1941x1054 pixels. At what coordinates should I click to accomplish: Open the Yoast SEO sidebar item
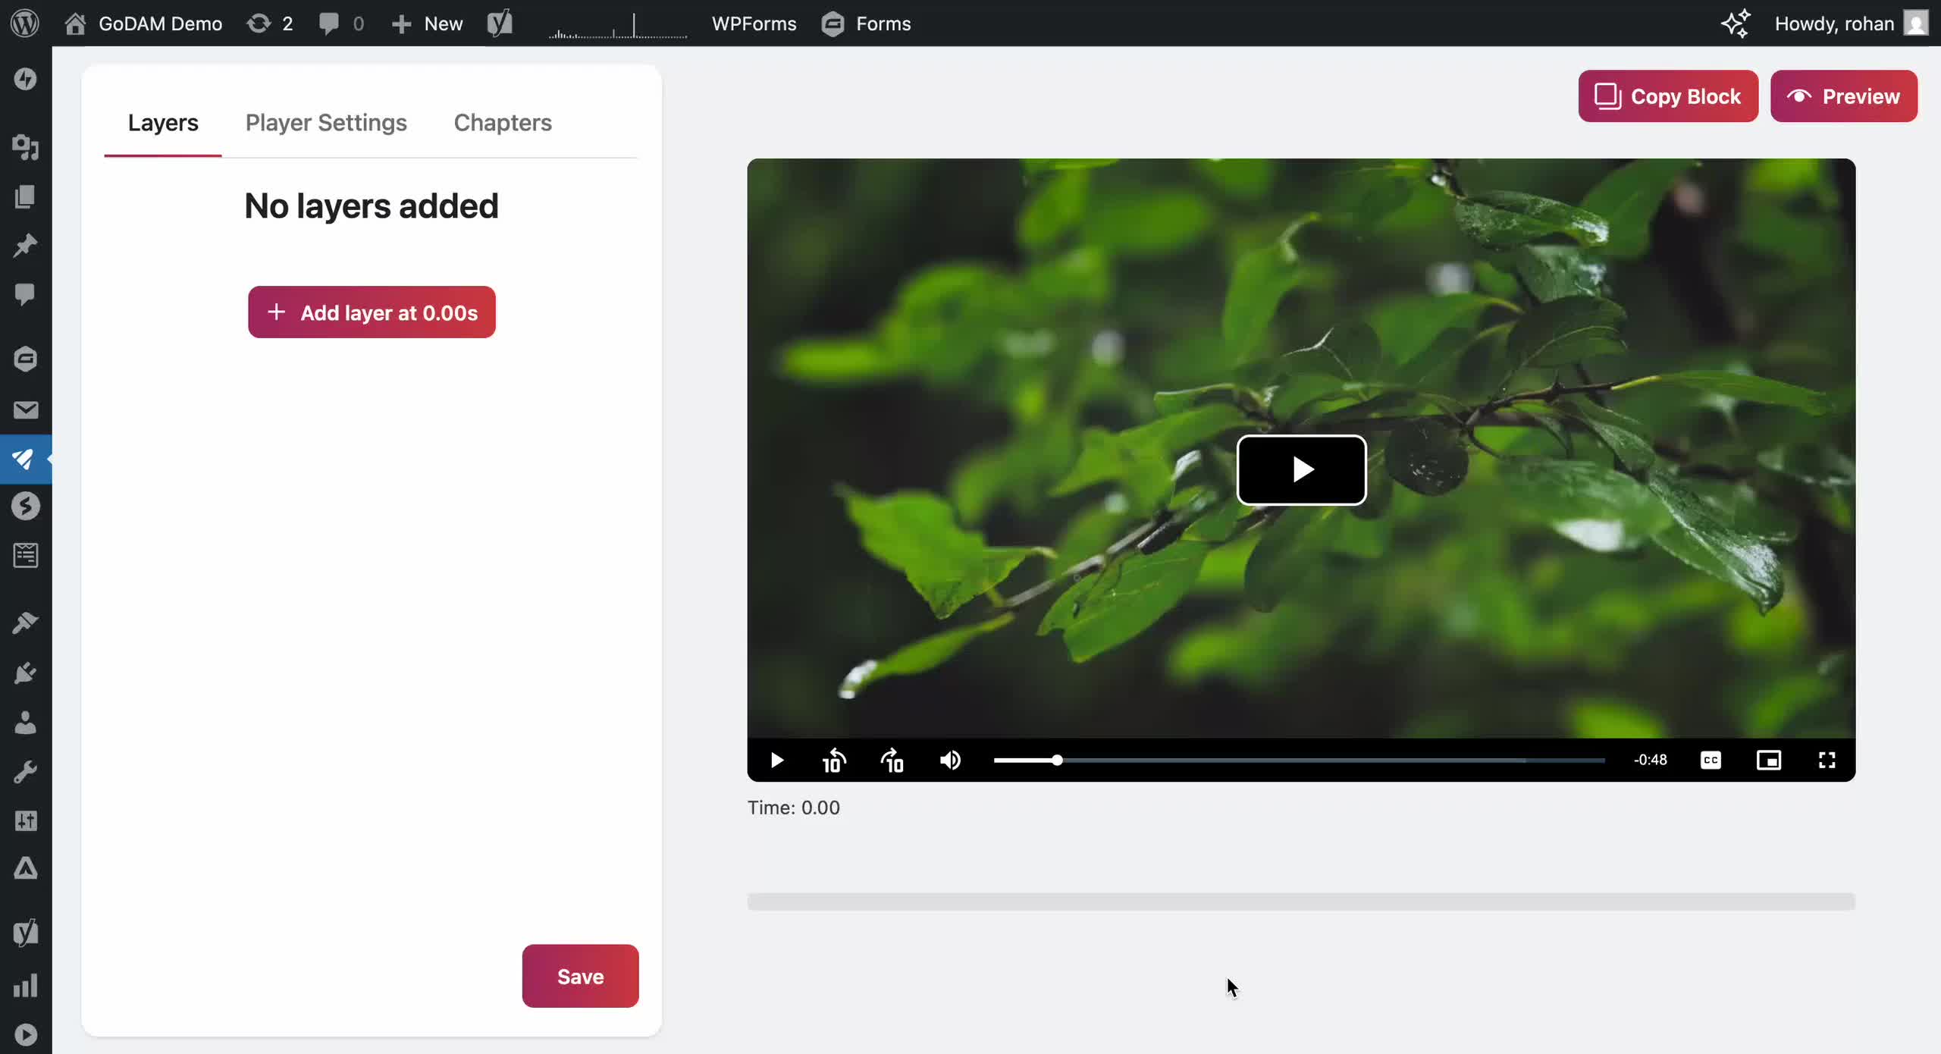click(27, 932)
